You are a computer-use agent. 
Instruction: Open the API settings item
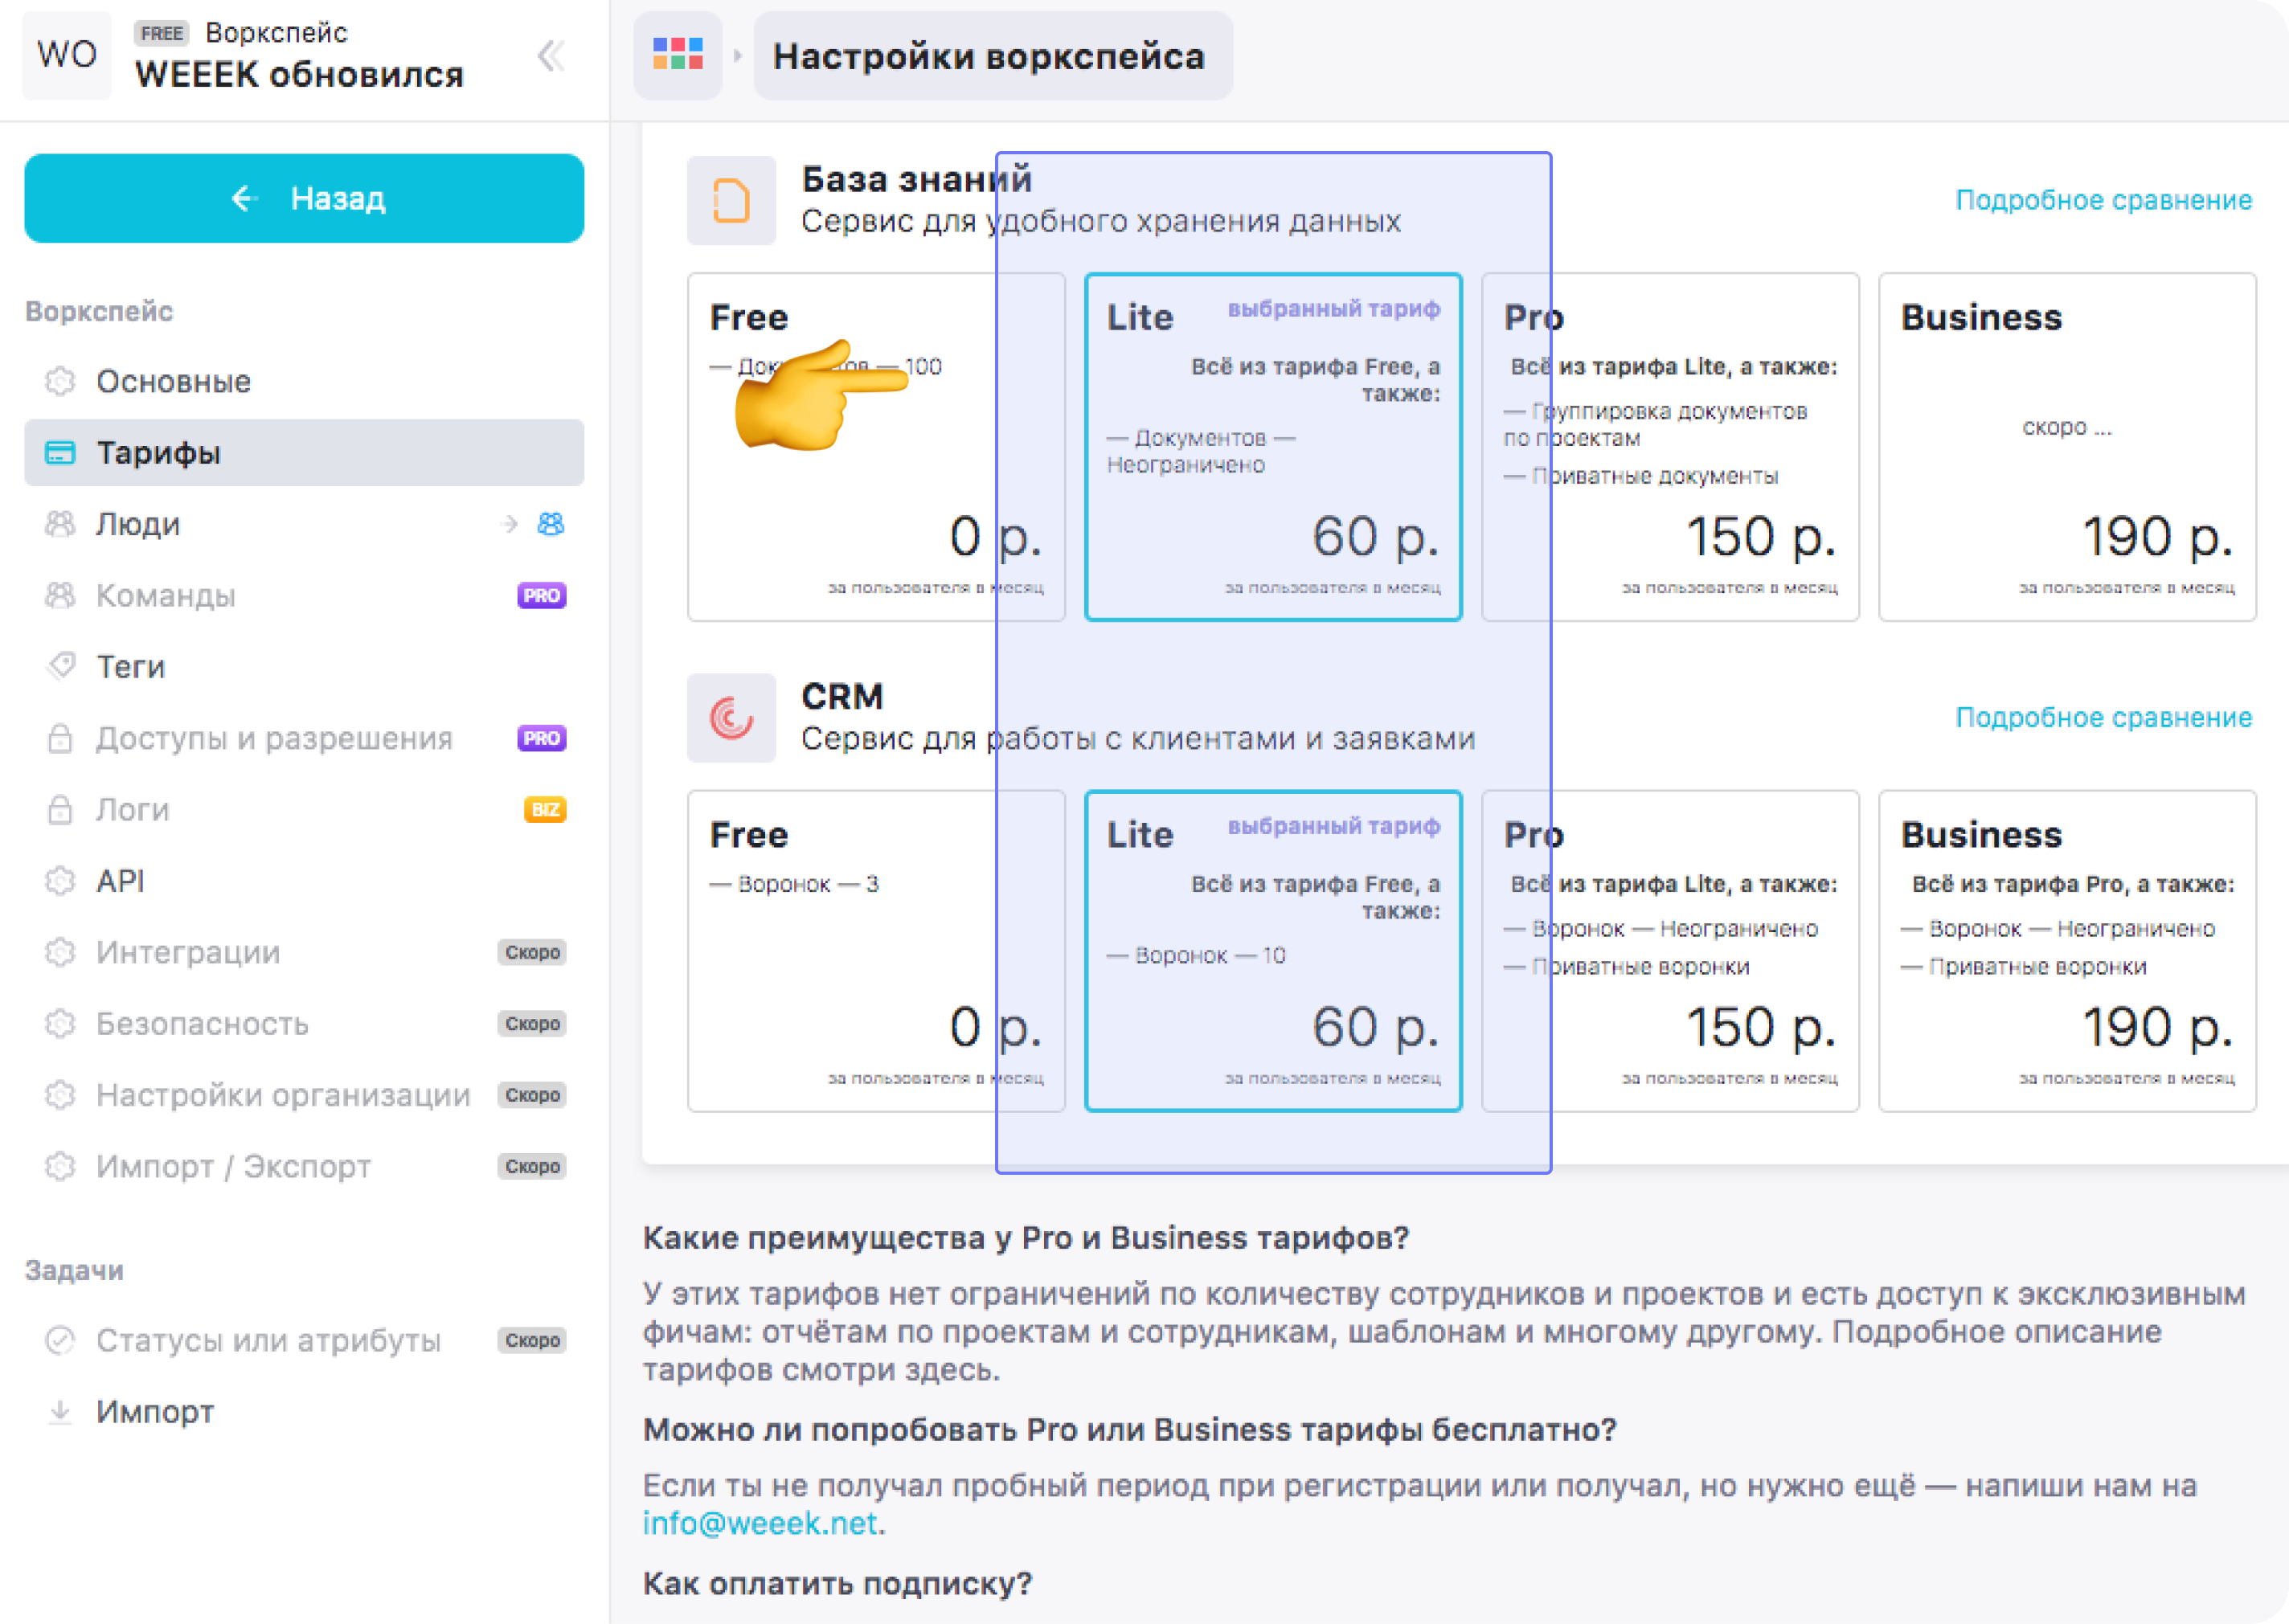120,881
